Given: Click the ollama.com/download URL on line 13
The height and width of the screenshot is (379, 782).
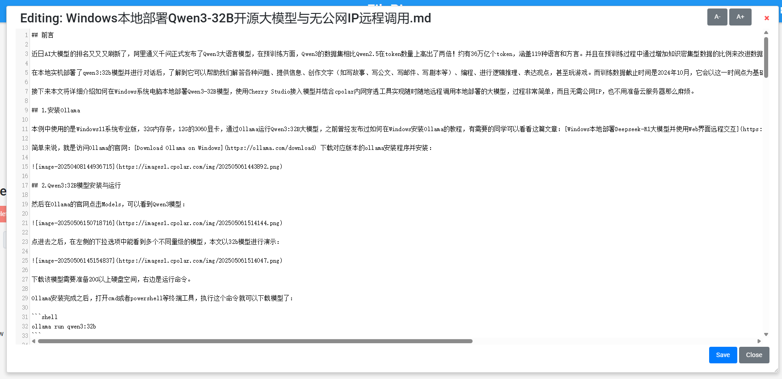Looking at the screenshot, I should coord(271,148).
